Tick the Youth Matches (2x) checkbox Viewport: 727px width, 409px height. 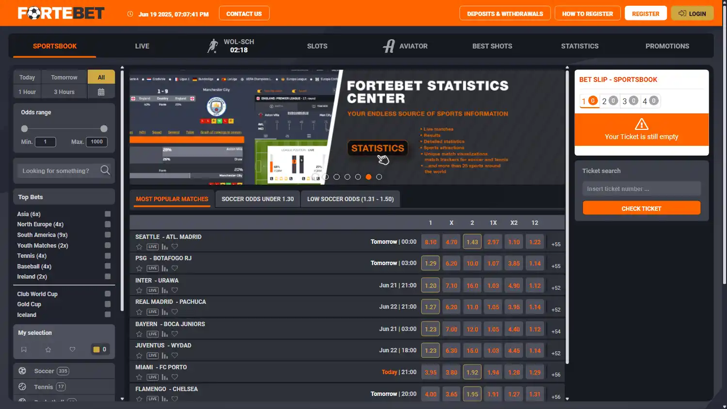click(108, 245)
